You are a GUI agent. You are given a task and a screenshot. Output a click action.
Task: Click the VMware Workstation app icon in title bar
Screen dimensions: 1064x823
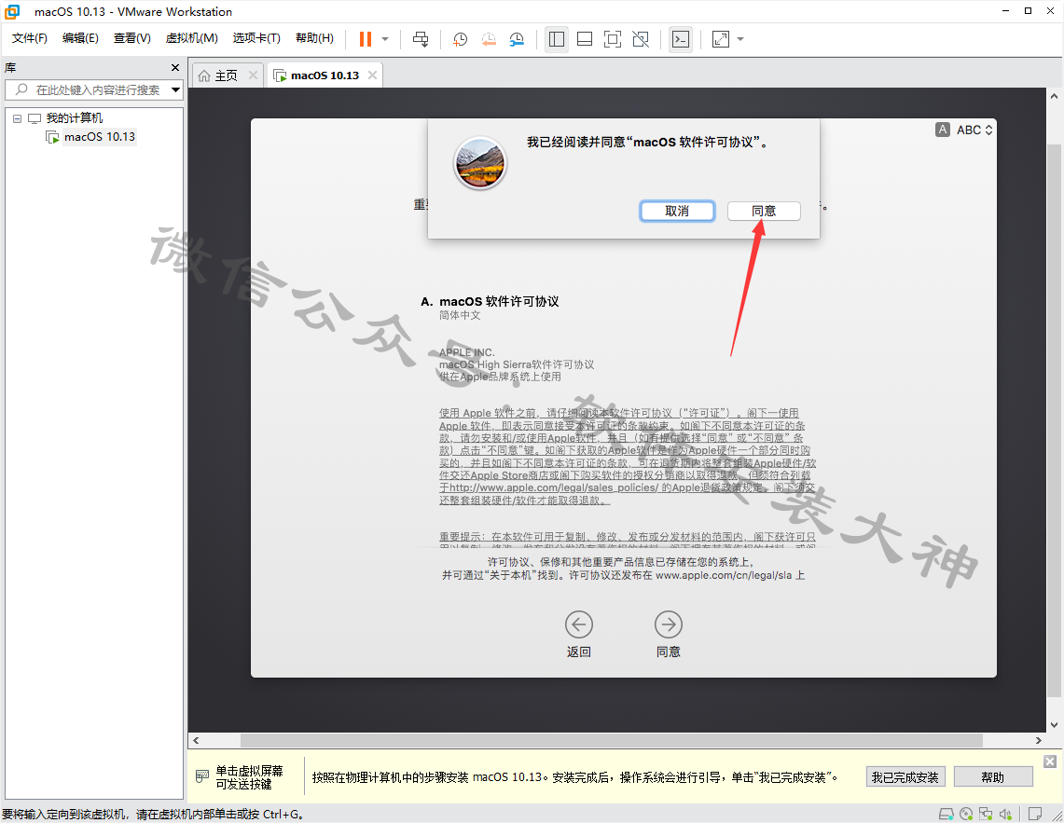(12, 11)
